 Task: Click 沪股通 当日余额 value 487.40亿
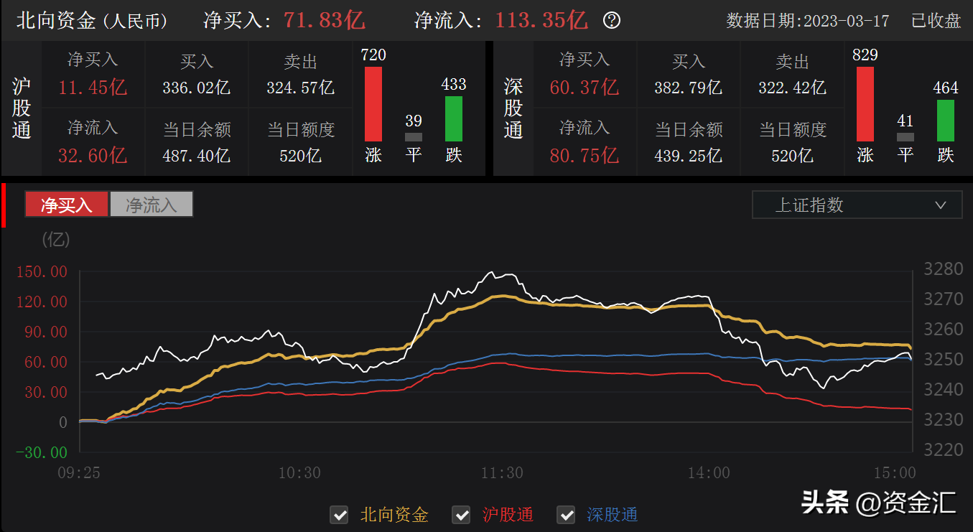(x=197, y=154)
